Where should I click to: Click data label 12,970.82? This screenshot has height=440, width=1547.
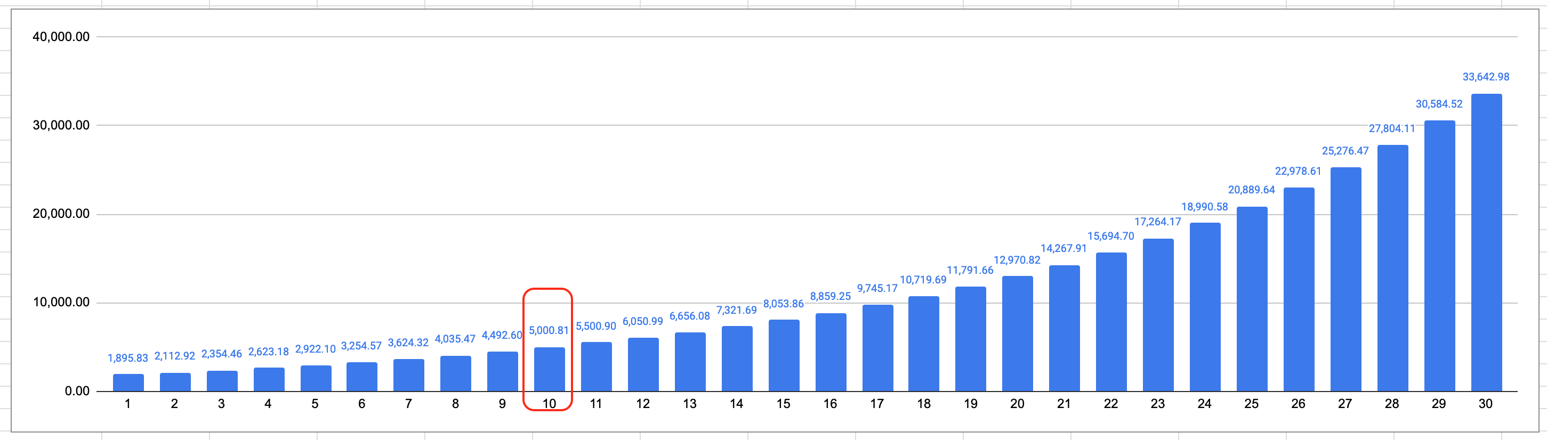coord(1017,260)
